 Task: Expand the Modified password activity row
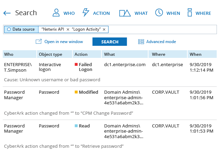tap(110, 97)
